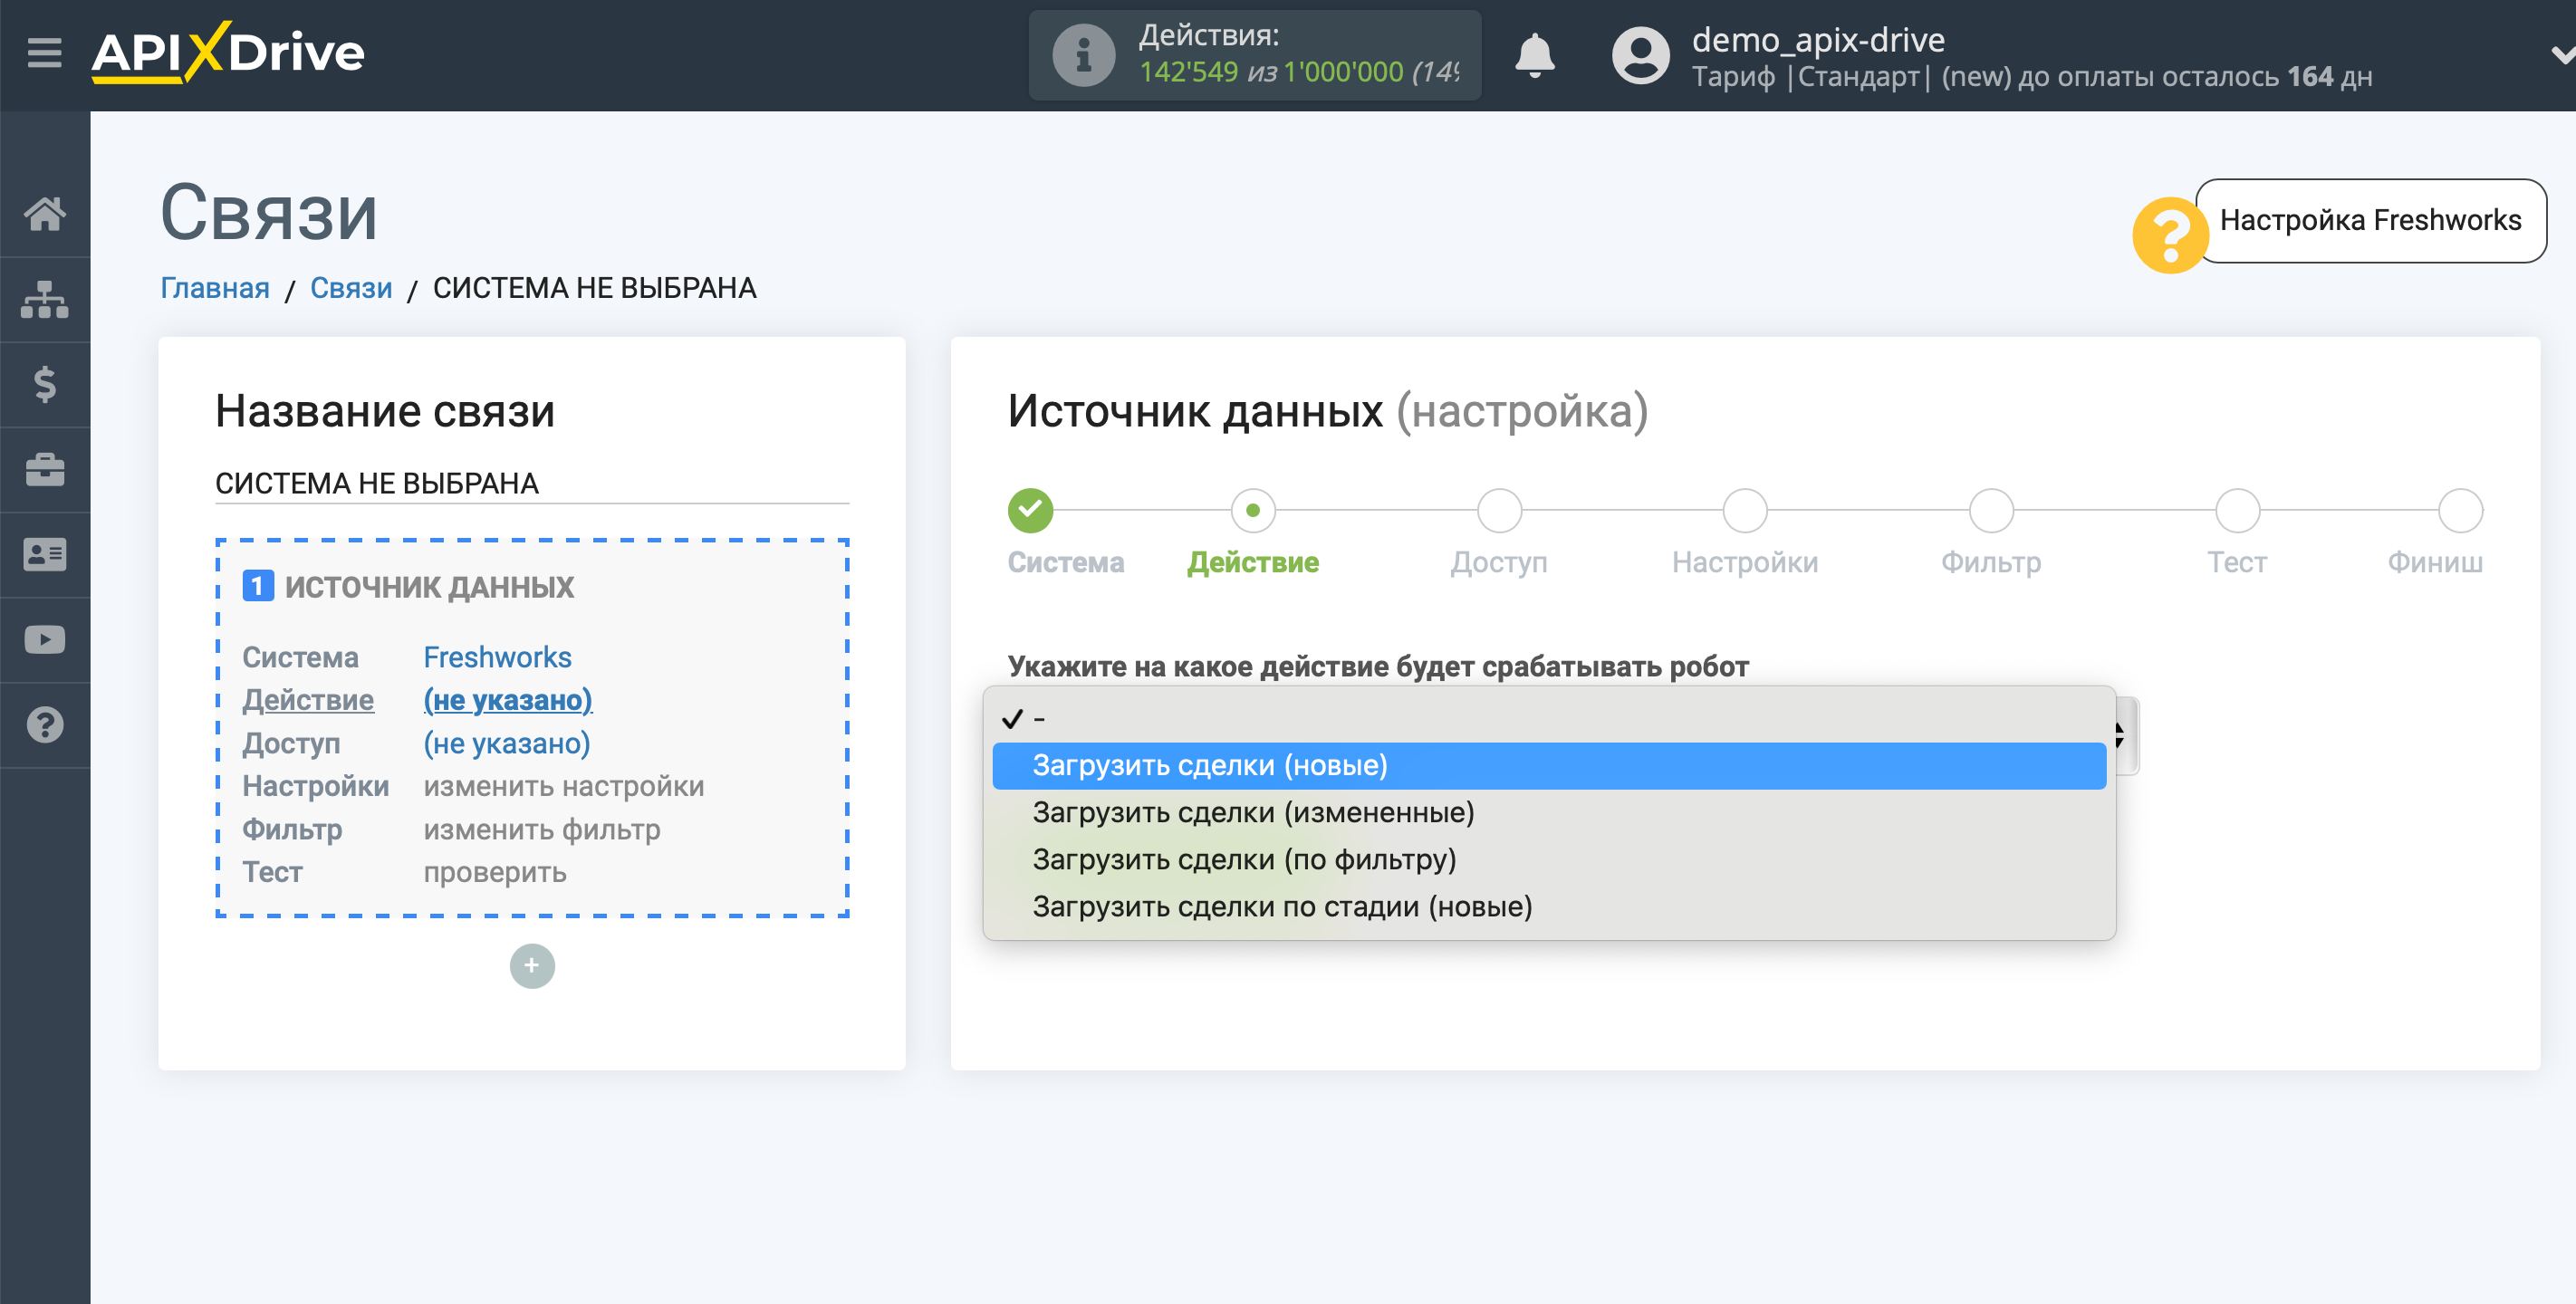Click the completed Система step checkmark

click(x=1030, y=511)
